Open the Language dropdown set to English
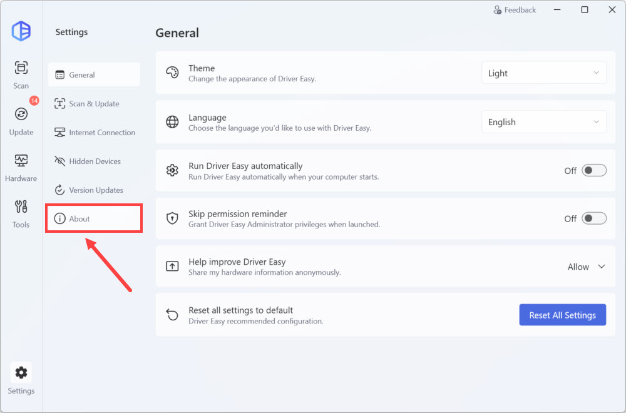Screen dimensions: 626x413 543,122
